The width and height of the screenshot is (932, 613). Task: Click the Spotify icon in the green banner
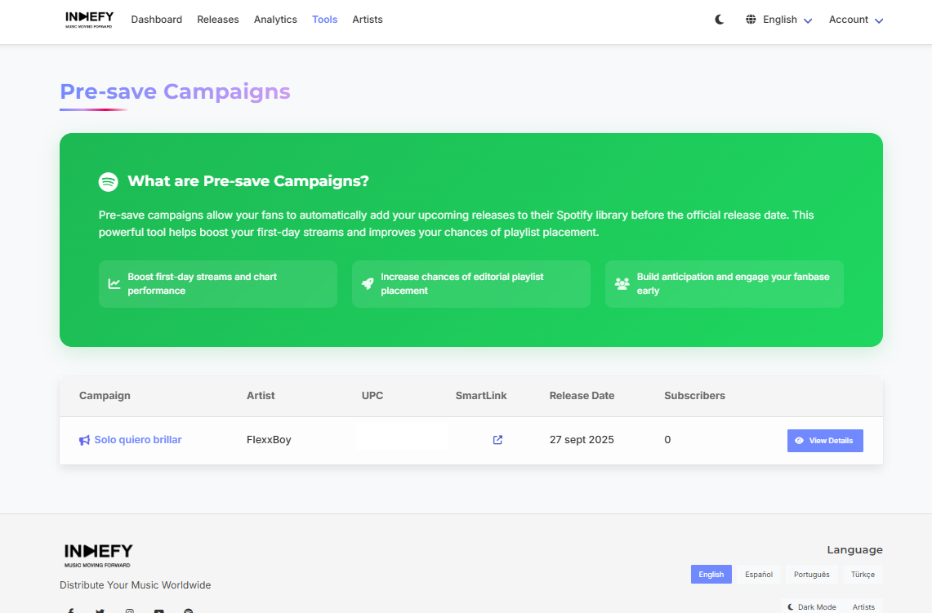pyautogui.click(x=109, y=182)
